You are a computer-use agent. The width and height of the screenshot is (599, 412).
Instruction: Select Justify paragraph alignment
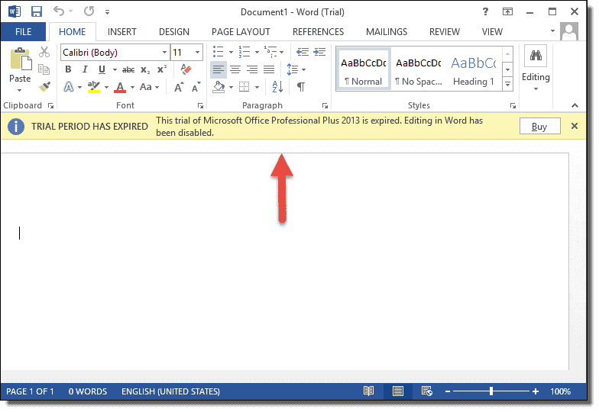[x=269, y=69]
